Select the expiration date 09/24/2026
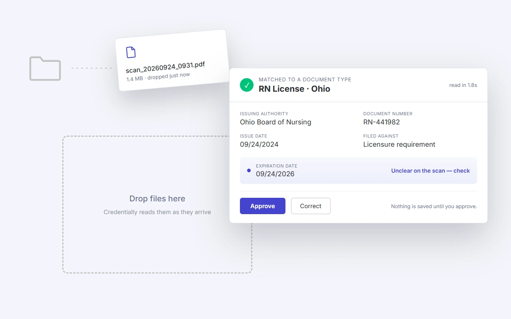The image size is (511, 319). [275, 174]
